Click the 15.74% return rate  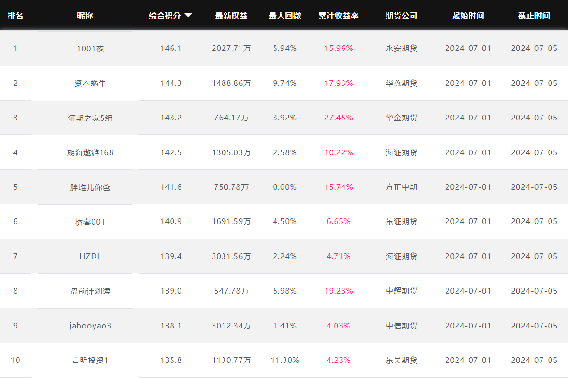(338, 187)
